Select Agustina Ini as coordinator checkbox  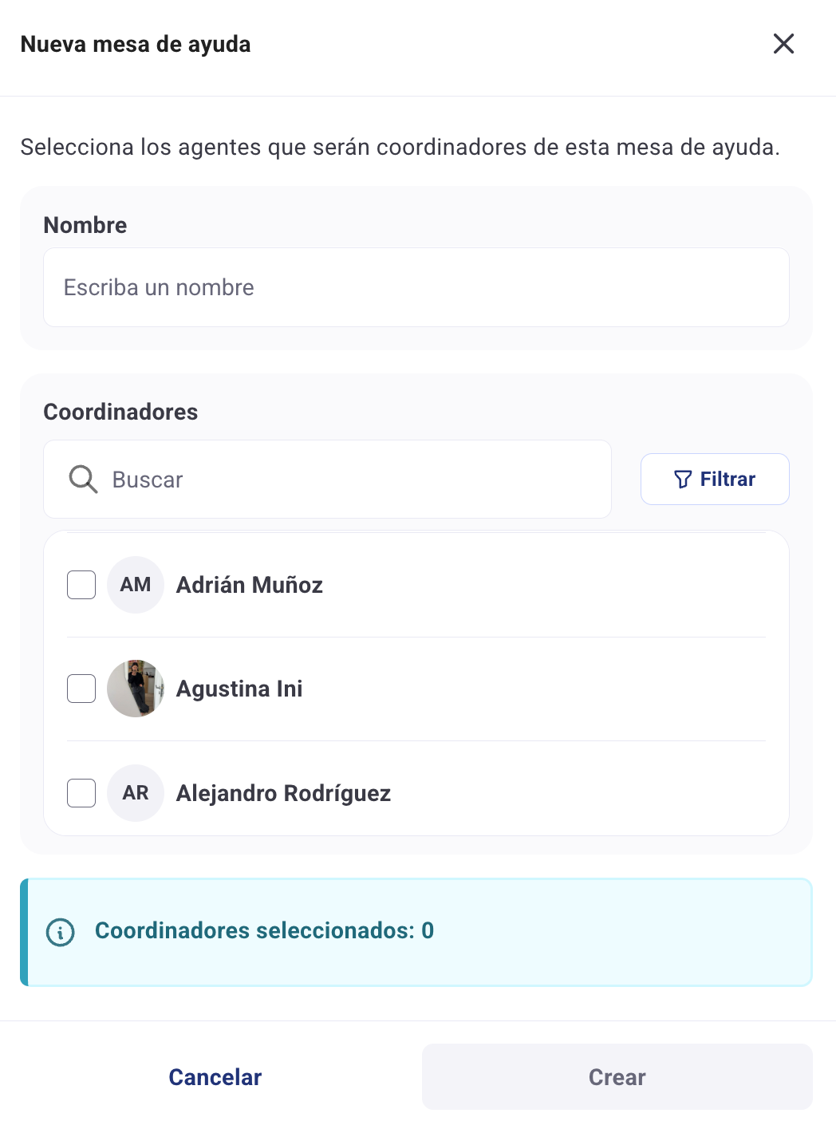click(x=81, y=689)
